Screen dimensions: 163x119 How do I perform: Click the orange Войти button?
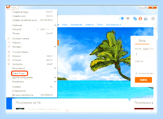[143, 80]
